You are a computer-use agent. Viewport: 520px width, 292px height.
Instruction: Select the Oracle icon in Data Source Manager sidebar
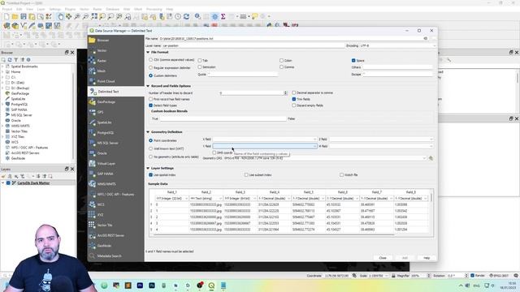coord(92,153)
